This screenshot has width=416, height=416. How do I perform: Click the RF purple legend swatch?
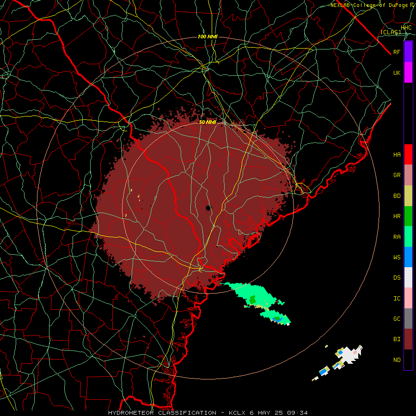[x=408, y=52]
